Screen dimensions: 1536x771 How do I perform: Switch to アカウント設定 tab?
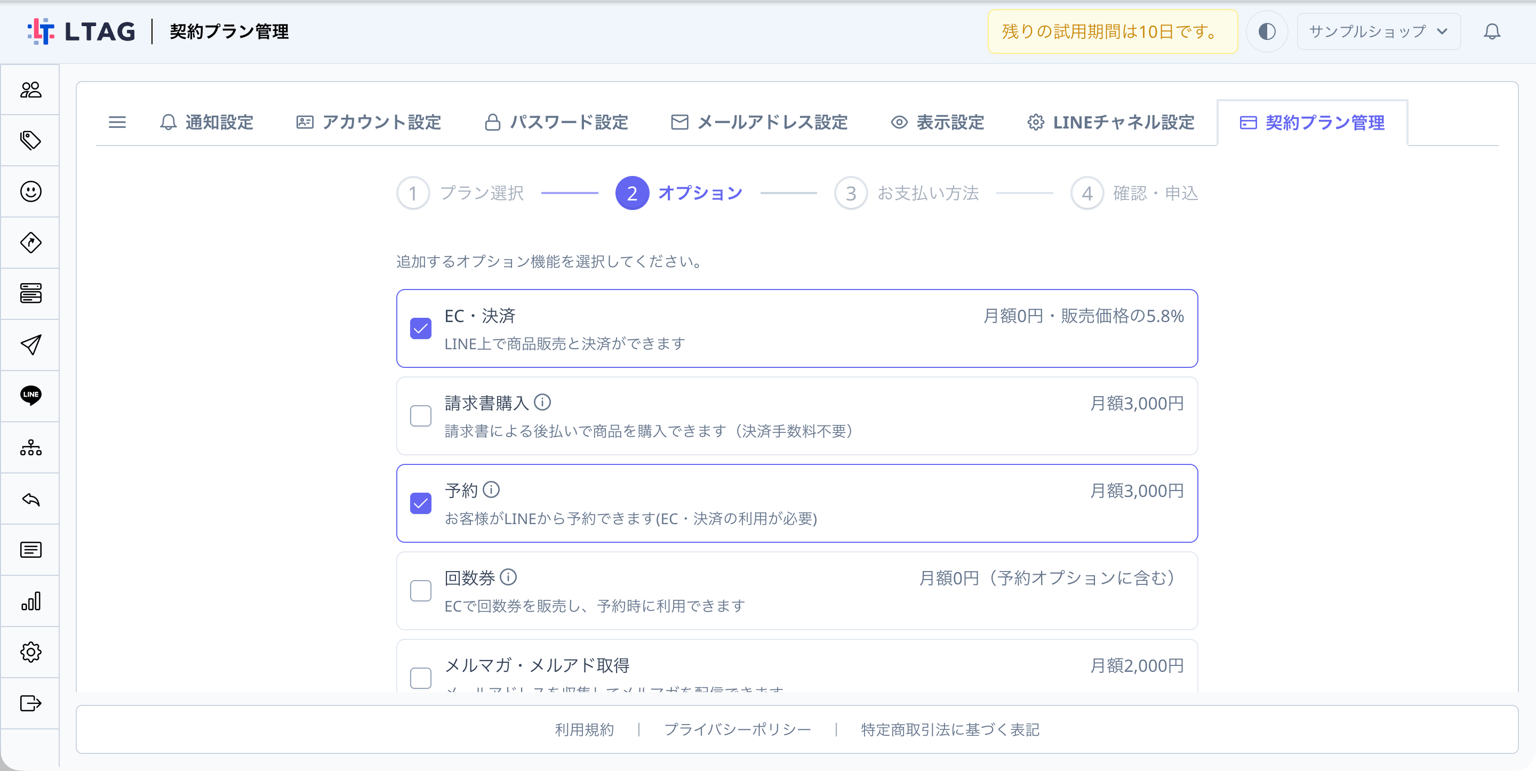(369, 122)
